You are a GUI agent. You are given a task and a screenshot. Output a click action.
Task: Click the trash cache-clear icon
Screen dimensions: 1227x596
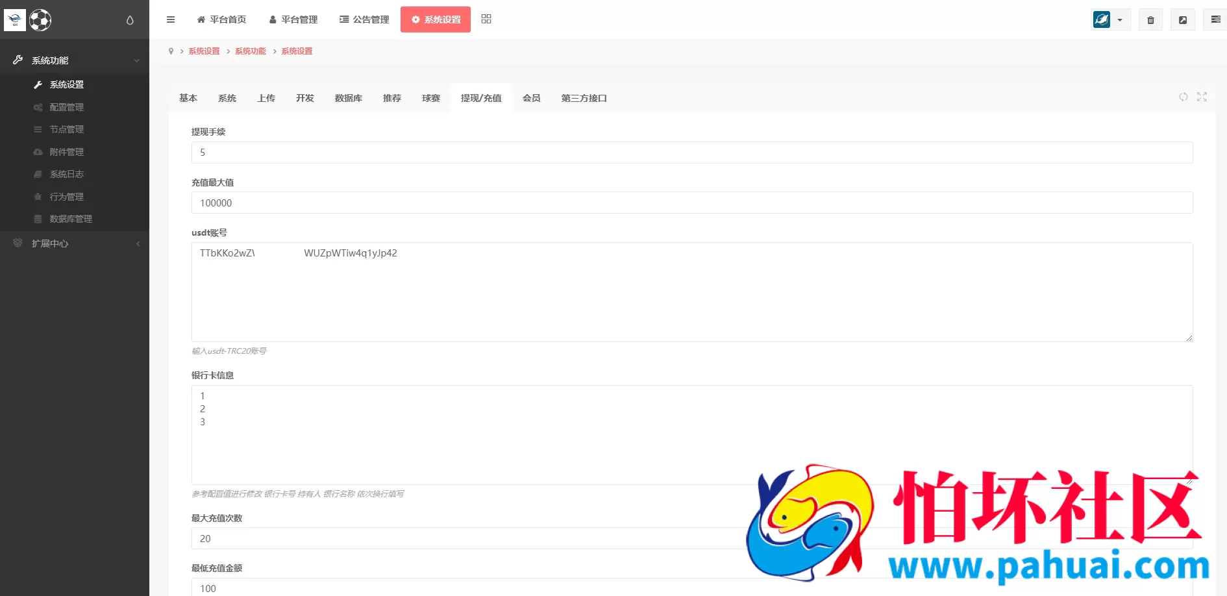[1150, 20]
